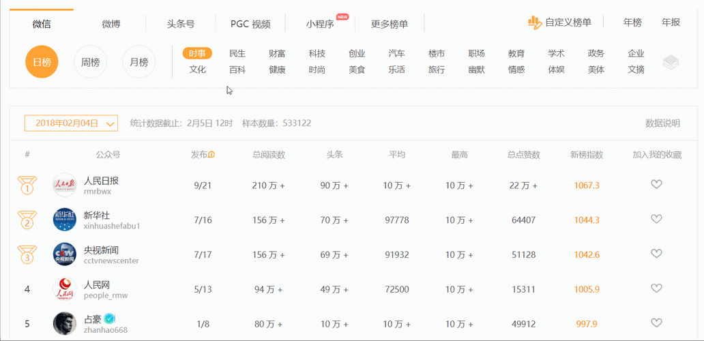Select the 日榜 daily ranking
This screenshot has height=341, width=704.
coord(42,62)
